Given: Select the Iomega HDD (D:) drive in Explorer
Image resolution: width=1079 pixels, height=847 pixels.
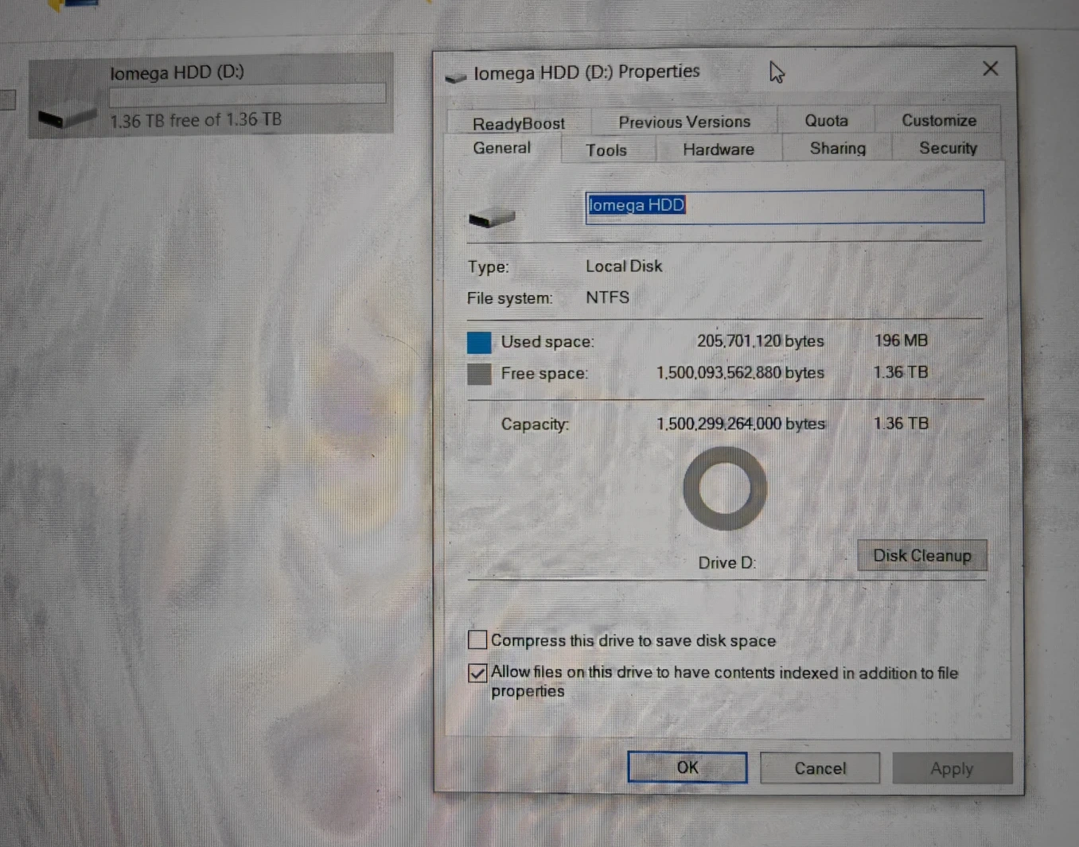Looking at the screenshot, I should point(211,95).
